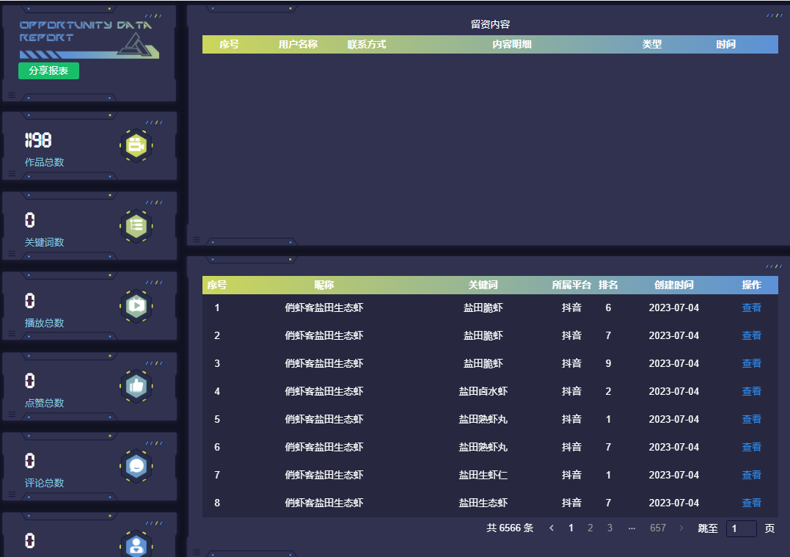Click the 评论总数 card label
This screenshot has width=790, height=557.
pyautogui.click(x=44, y=483)
